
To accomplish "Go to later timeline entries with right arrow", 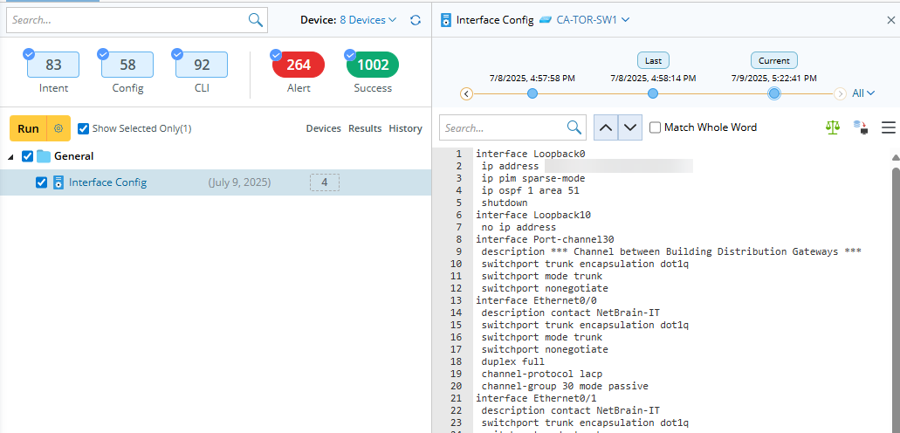I will (x=840, y=93).
